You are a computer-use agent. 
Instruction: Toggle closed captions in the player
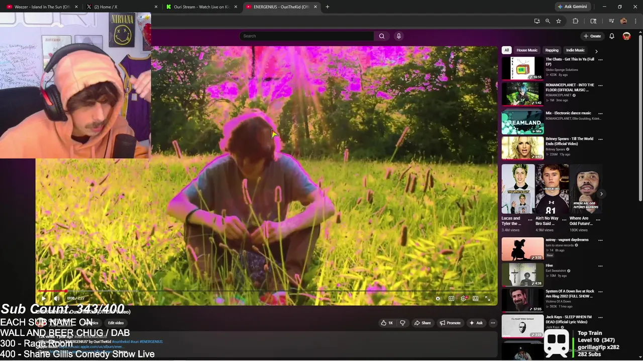pos(451,298)
